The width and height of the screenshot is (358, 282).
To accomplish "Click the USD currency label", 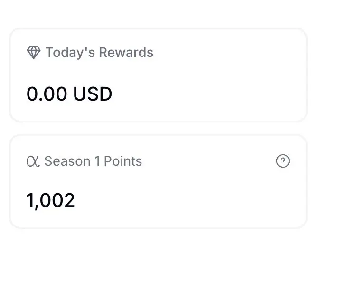I will 93,94.
